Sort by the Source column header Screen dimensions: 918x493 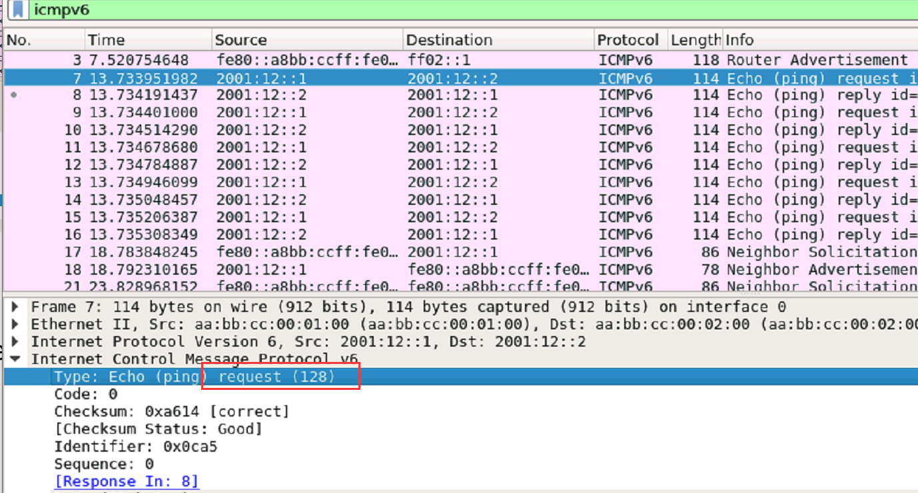pyautogui.click(x=308, y=40)
